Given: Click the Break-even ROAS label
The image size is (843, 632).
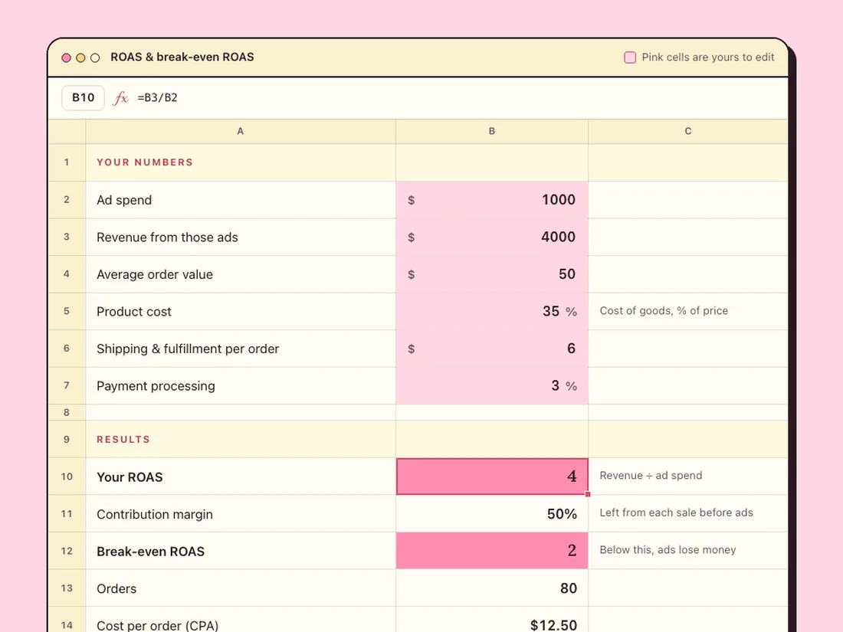Looking at the screenshot, I should (150, 552).
